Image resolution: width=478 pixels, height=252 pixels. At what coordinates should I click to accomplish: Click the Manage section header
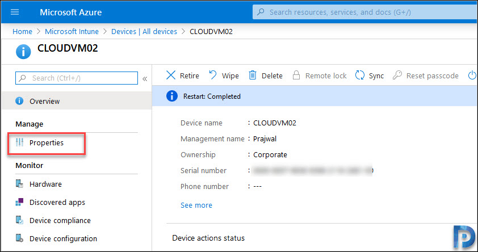point(30,124)
